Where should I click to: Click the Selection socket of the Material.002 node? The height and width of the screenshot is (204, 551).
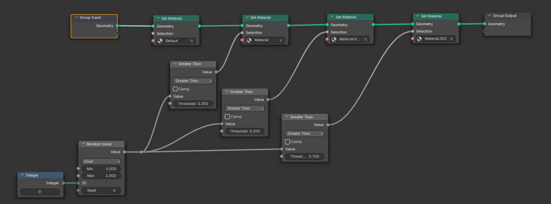tap(412, 32)
